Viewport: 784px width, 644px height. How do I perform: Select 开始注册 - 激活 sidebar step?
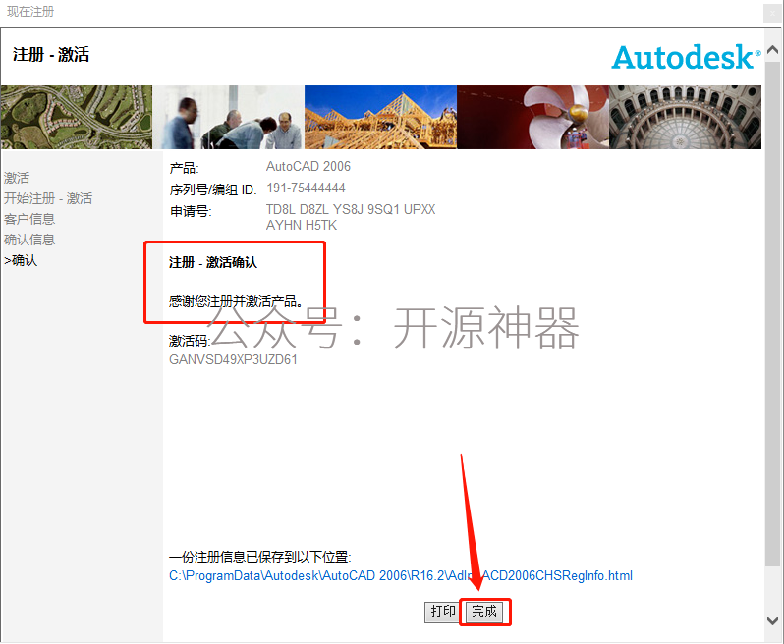click(48, 198)
